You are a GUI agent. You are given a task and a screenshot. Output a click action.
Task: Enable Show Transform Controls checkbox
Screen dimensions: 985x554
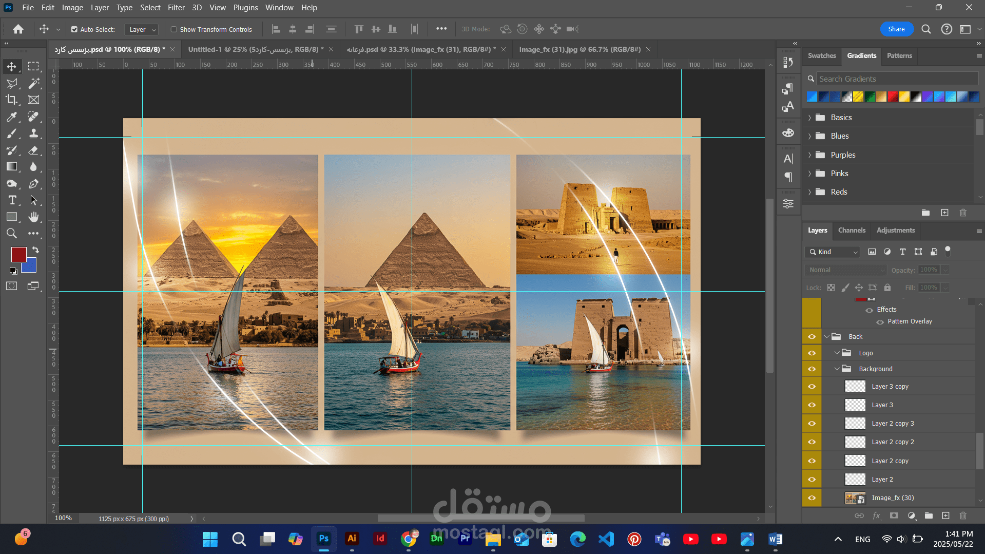pyautogui.click(x=174, y=29)
